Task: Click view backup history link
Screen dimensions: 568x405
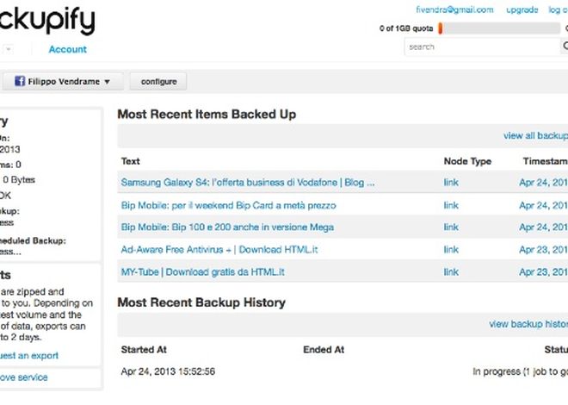Action: 528,324
